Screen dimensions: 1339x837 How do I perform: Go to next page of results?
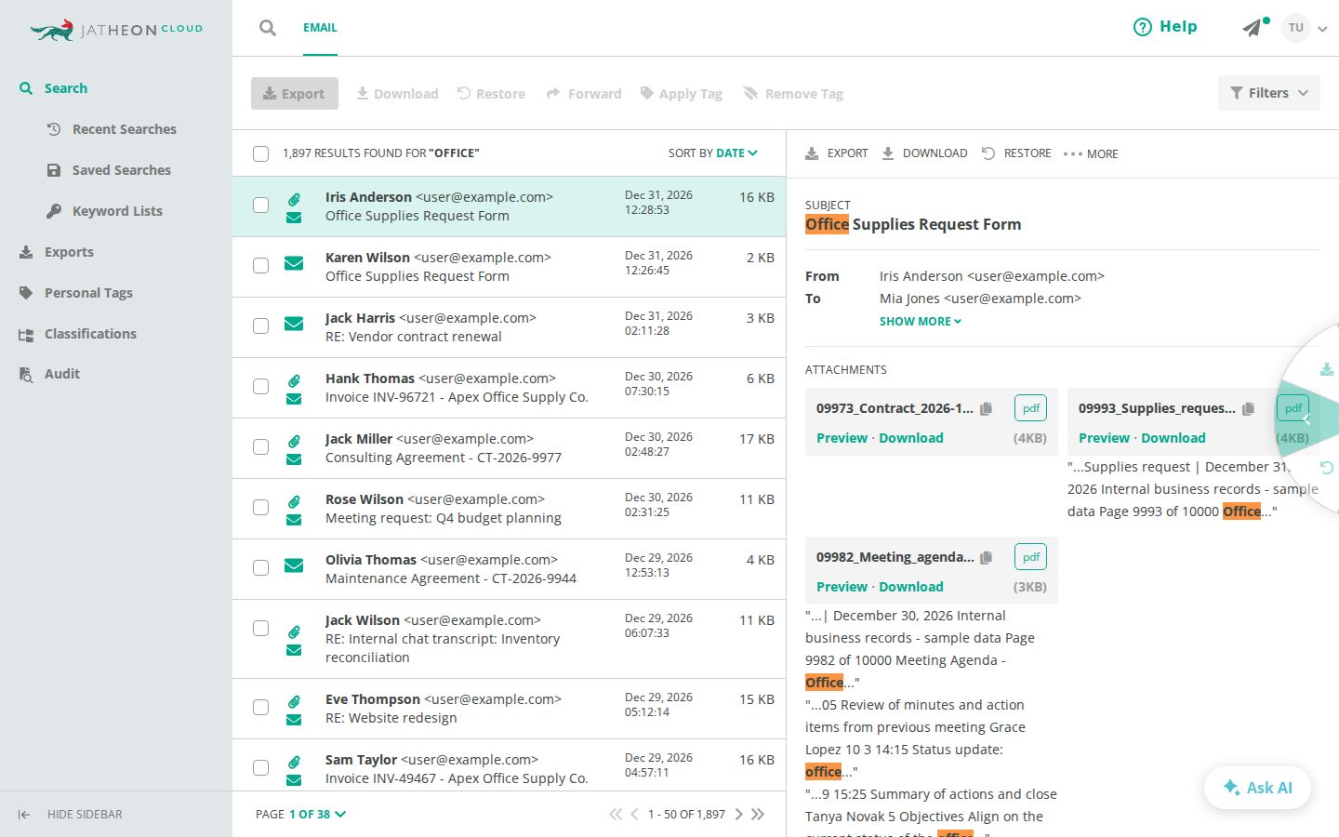pyautogui.click(x=739, y=814)
